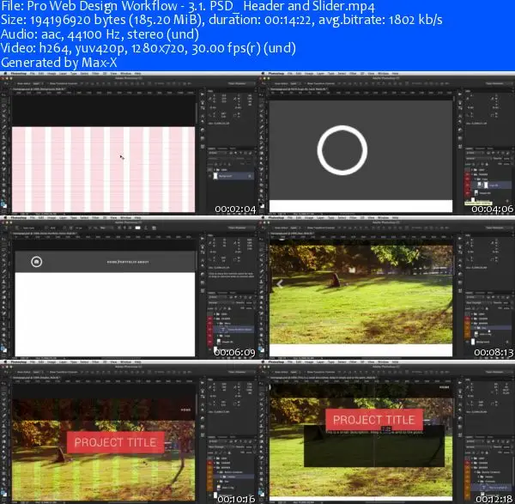Click white ring logo in 00:04:06 frame
515x504 pixels.
[342, 150]
